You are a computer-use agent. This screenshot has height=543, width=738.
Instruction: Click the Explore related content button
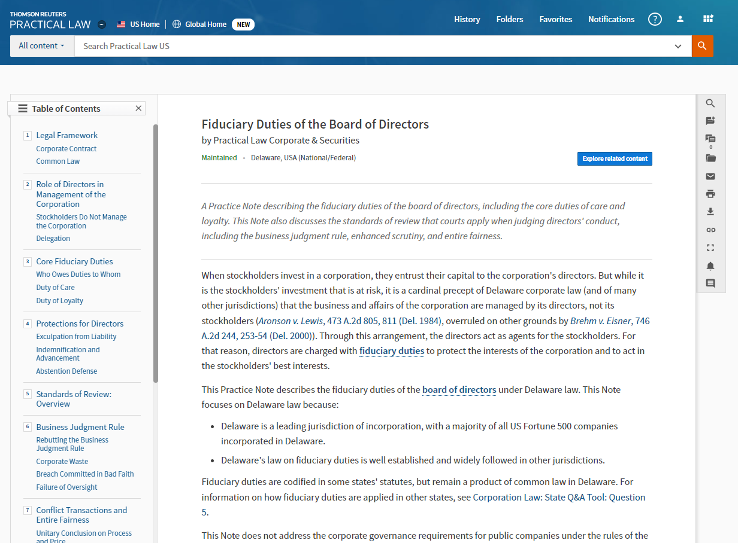point(615,158)
